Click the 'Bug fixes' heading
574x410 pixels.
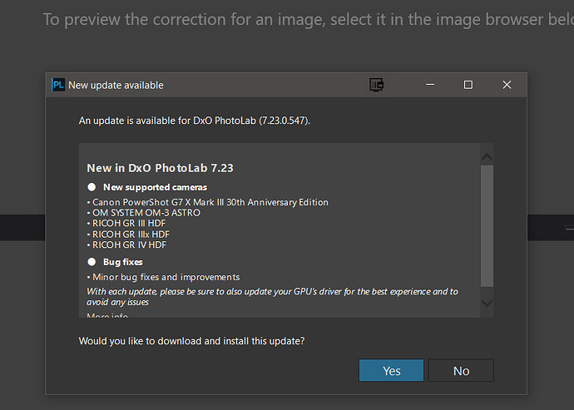(122, 262)
